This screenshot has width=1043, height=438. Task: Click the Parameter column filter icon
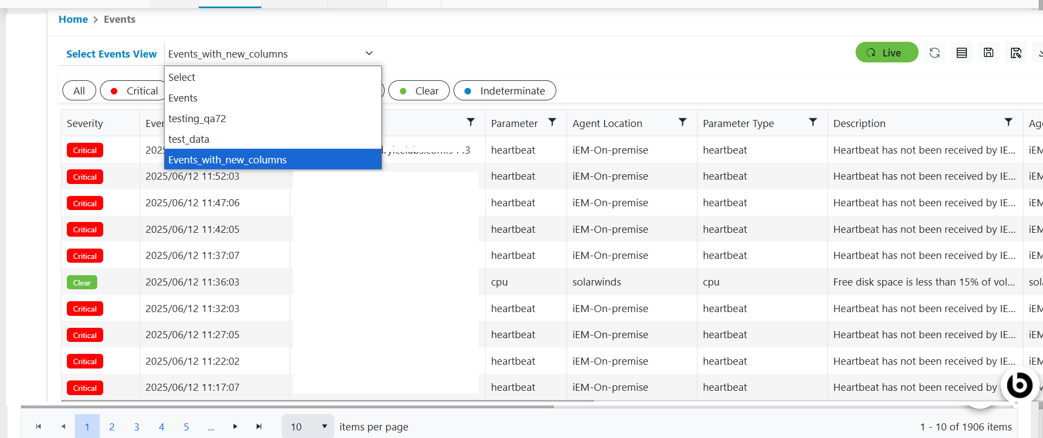pos(552,122)
